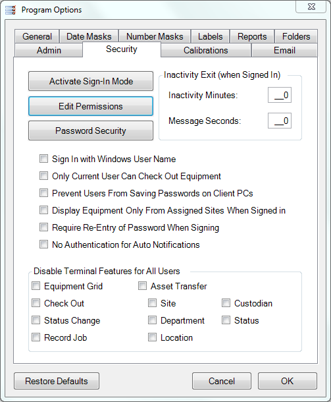Go to the Number Masks tab

click(155, 36)
